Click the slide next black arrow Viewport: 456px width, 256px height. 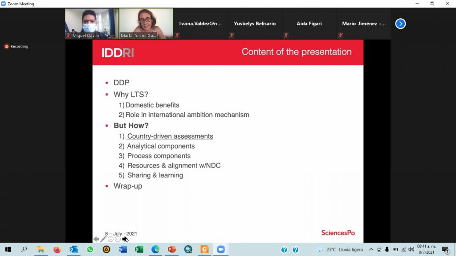pyautogui.click(x=125, y=239)
